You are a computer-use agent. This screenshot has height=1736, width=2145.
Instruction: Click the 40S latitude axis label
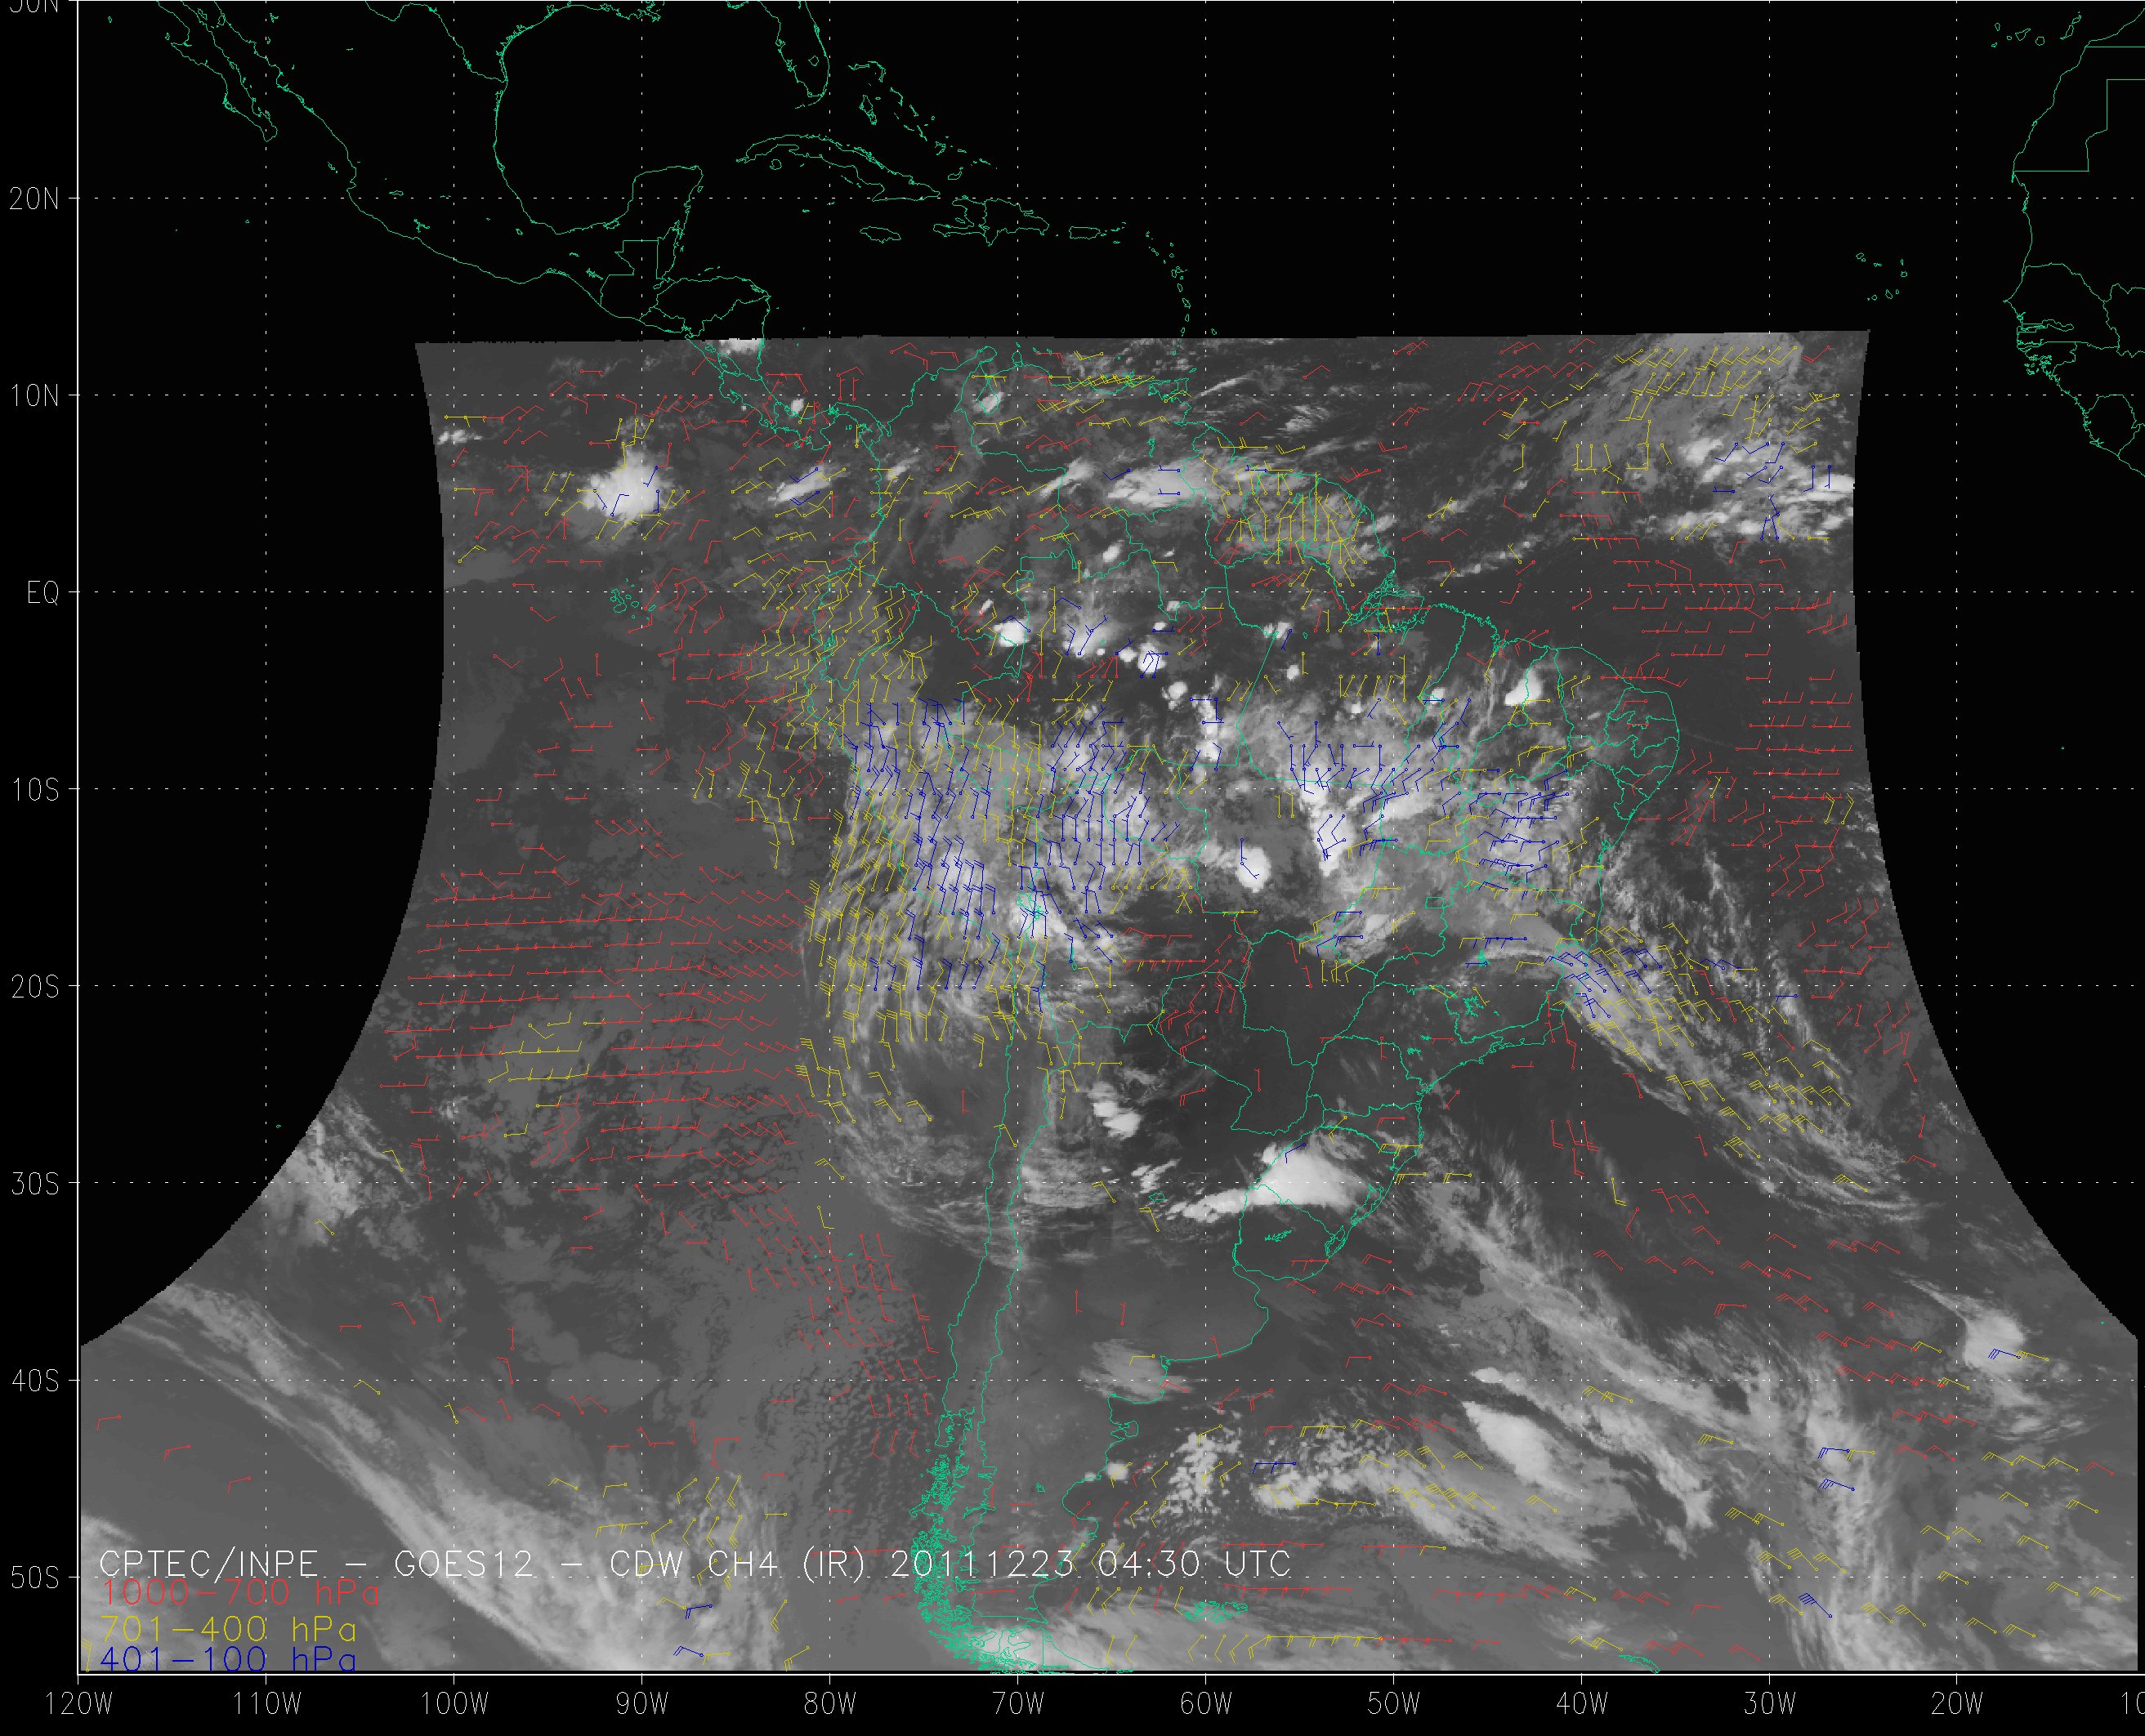(x=34, y=1381)
